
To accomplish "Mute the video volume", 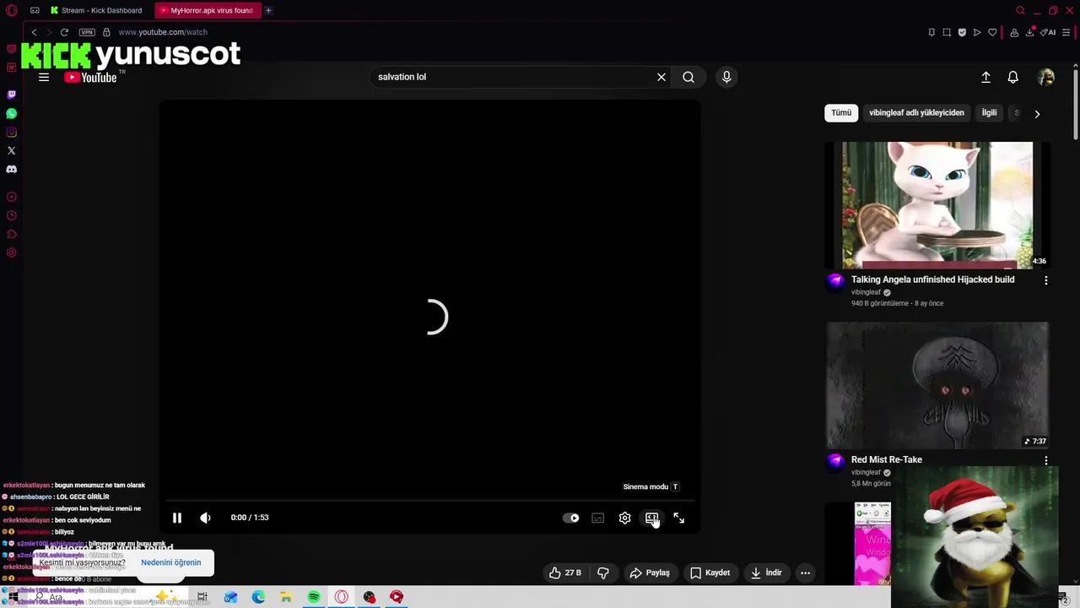I will 205,518.
